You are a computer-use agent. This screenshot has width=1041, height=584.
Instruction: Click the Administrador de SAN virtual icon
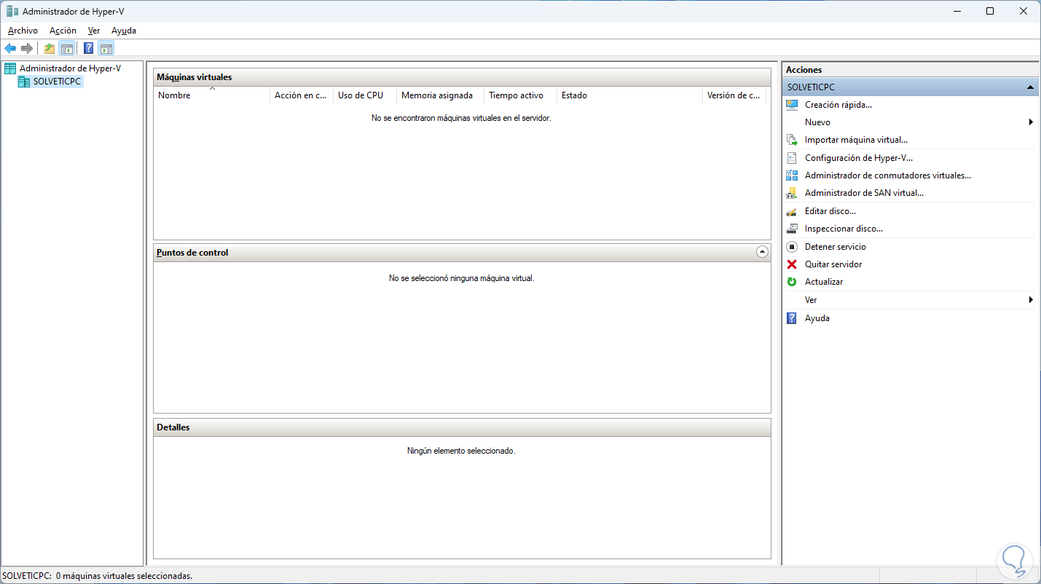(792, 193)
